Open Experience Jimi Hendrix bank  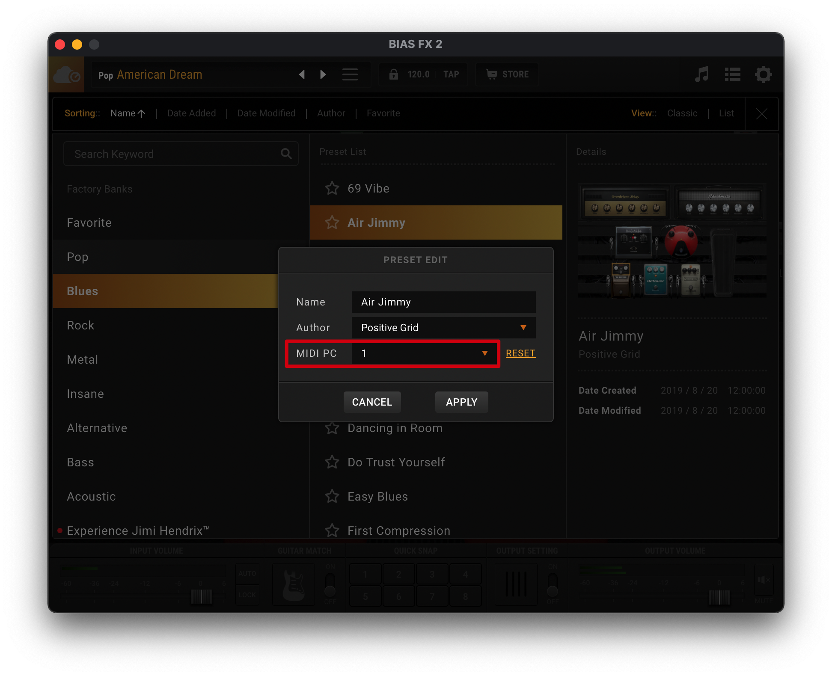[x=181, y=530]
